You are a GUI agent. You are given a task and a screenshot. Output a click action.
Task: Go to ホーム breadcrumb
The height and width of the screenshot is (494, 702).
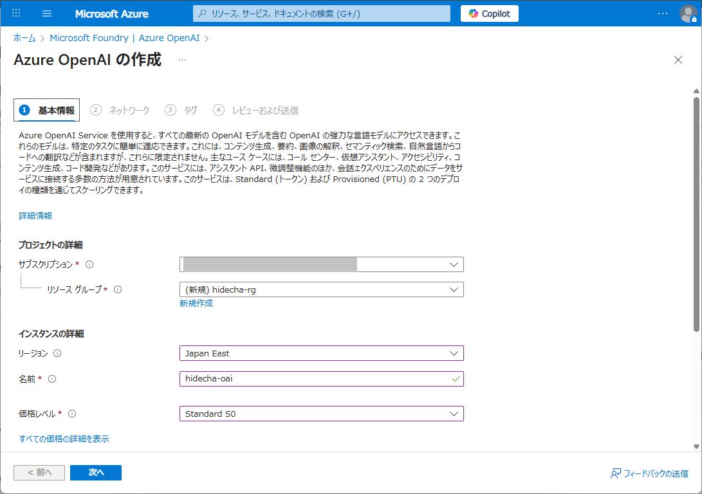[24, 38]
